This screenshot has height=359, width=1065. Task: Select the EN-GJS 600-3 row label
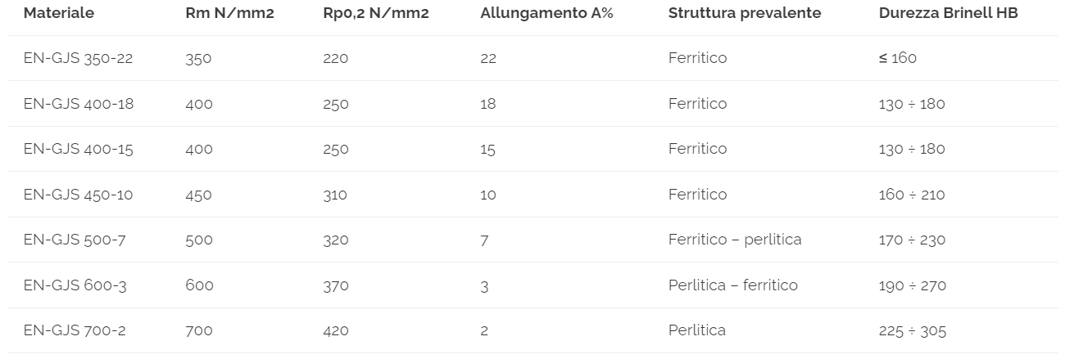(x=74, y=285)
